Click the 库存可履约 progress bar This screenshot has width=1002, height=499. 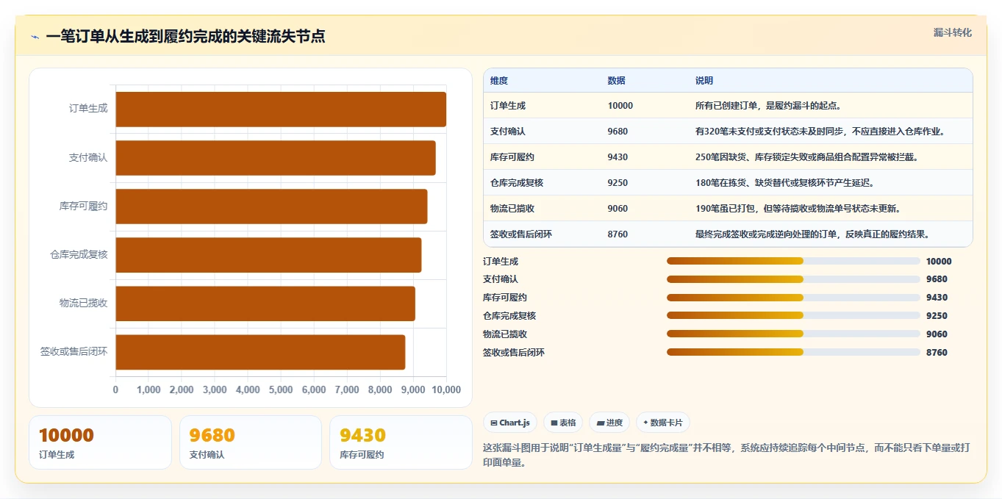pyautogui.click(x=793, y=298)
